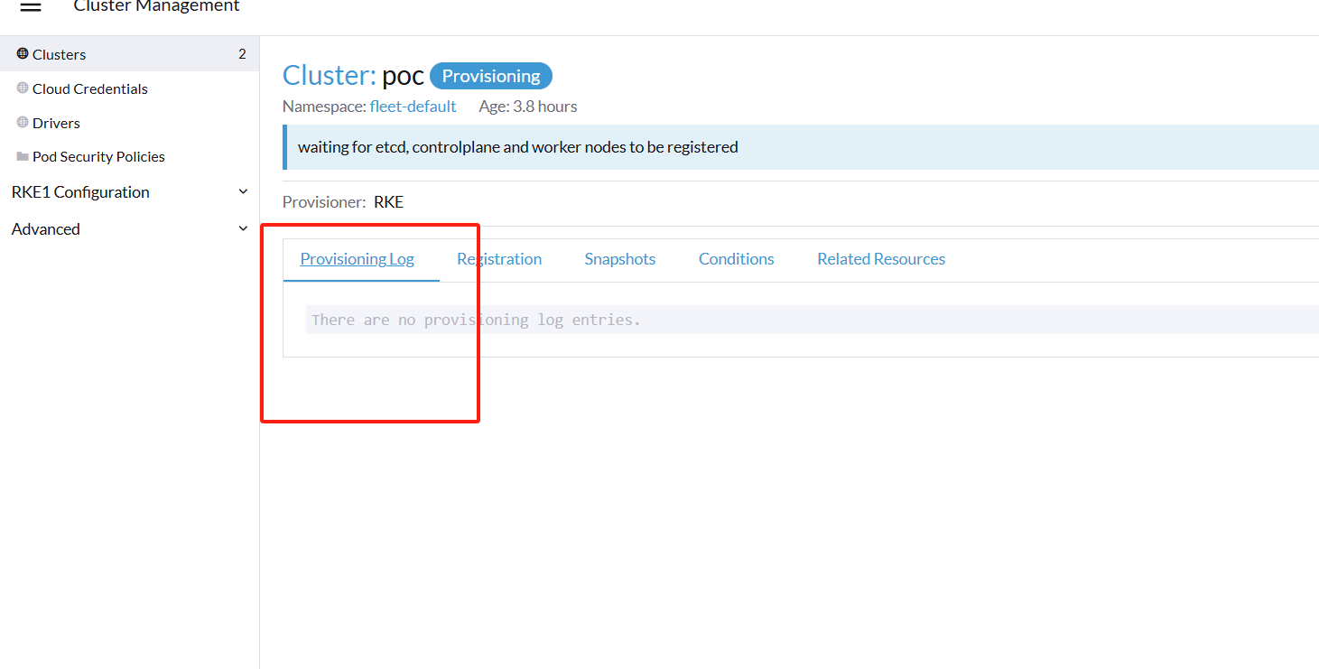Click the Clusters count badge 2
The image size is (1319, 669).
(x=242, y=54)
